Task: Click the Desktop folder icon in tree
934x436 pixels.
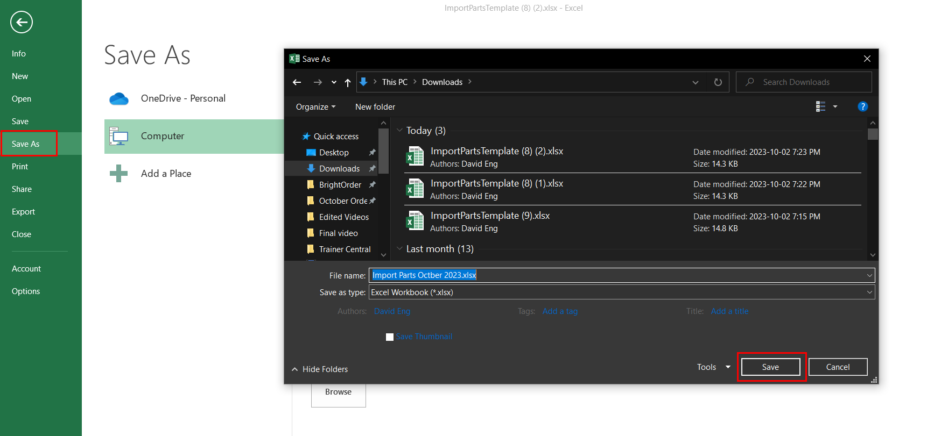Action: (x=311, y=153)
